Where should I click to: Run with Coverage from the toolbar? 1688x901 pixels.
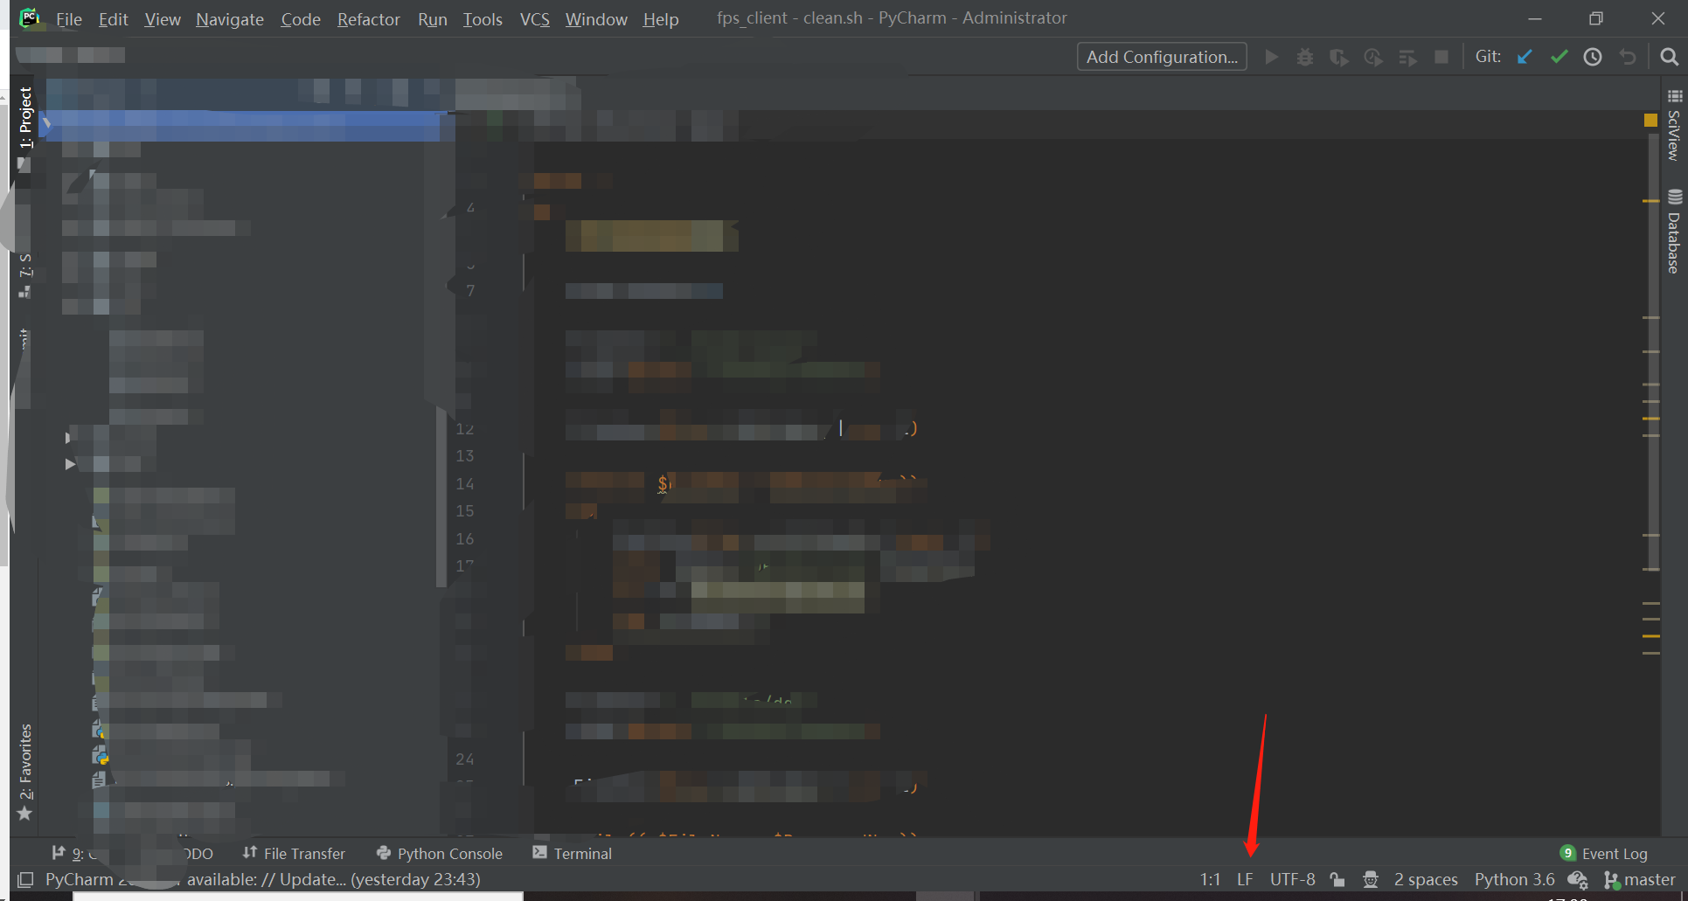(1338, 56)
